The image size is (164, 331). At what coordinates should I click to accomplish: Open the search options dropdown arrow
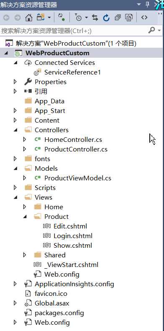[x=159, y=31]
